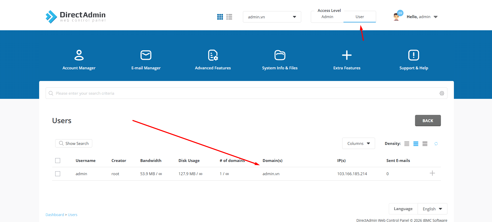
Task: Expand the Columns dropdown
Action: [358, 144]
